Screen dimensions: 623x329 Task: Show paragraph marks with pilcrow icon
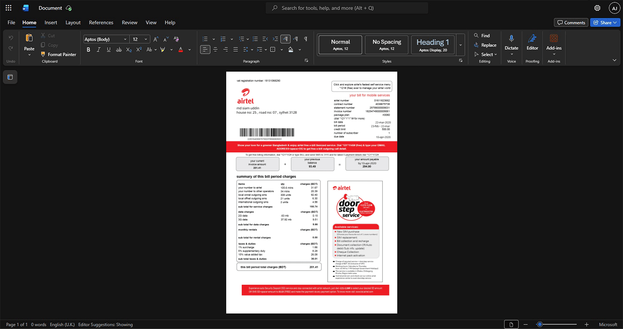(x=306, y=39)
